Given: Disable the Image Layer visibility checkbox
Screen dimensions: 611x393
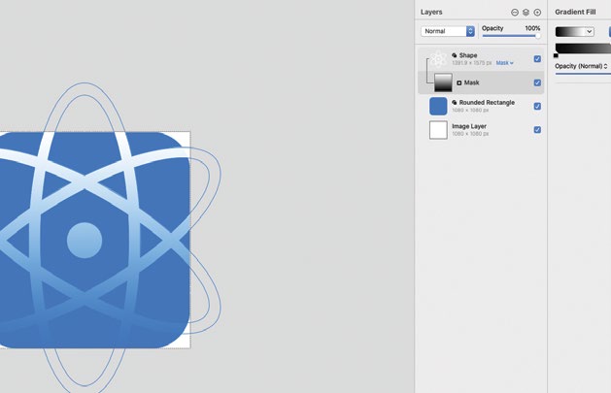Looking at the screenshot, I should [537, 129].
